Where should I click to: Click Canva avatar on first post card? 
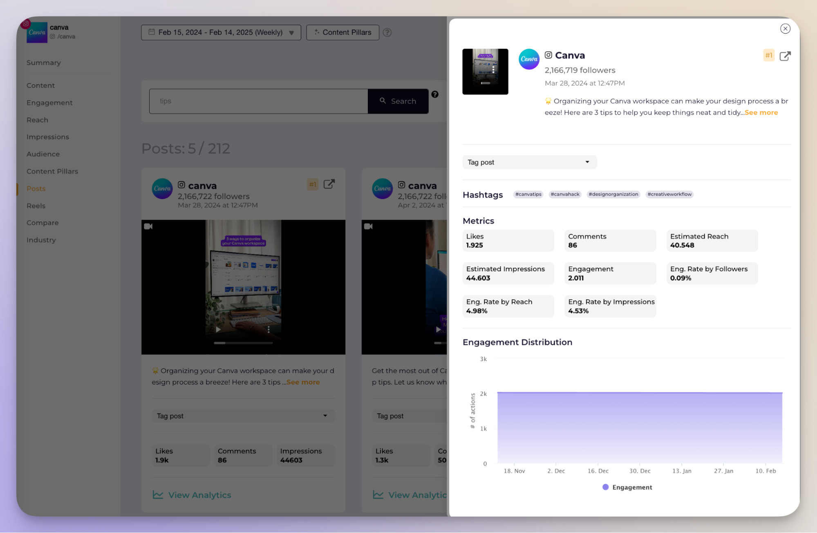162,188
